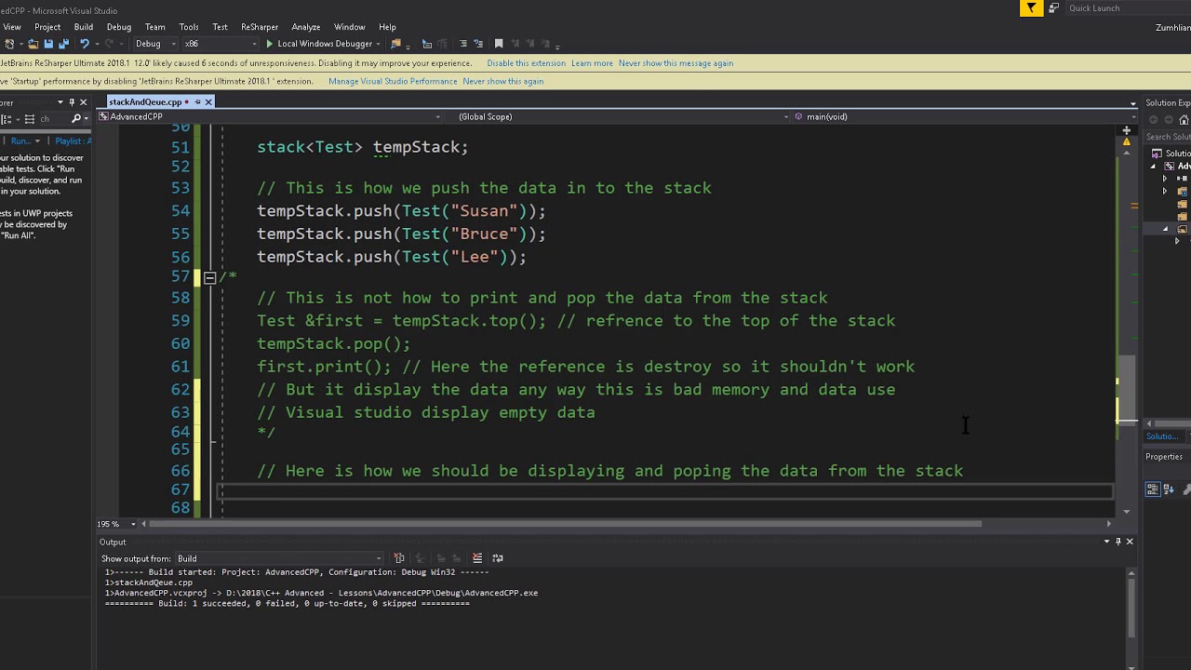Viewport: 1191px width, 670px height.
Task: Click the feedback icon beside Quick Launch
Action: [x=1053, y=8]
